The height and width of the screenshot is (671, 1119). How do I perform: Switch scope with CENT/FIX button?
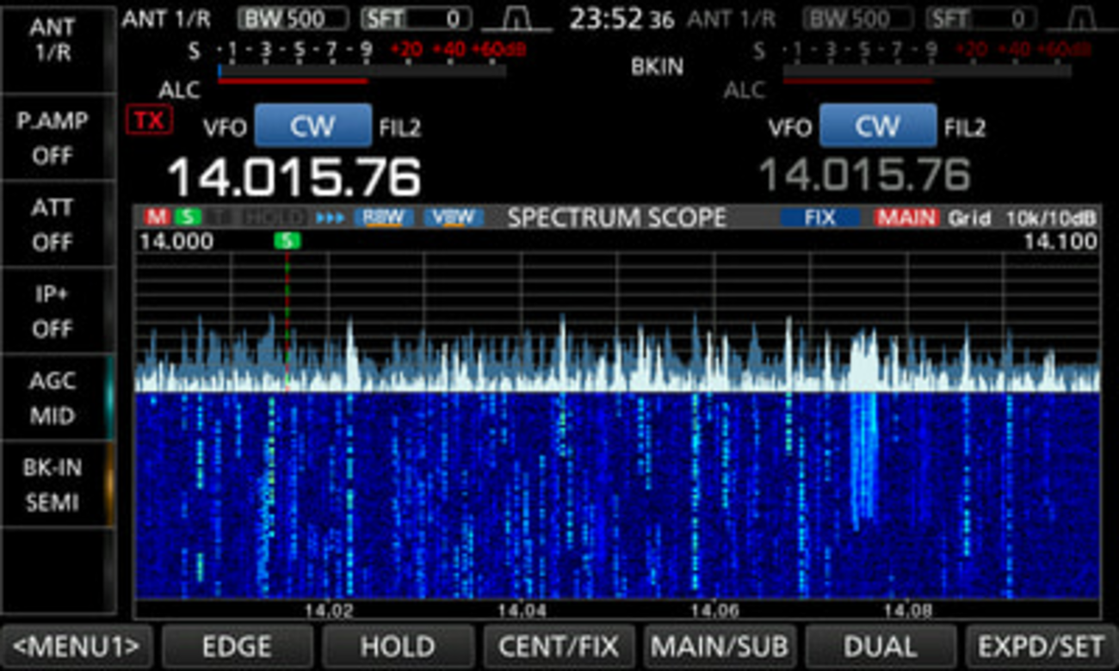pyautogui.click(x=559, y=647)
